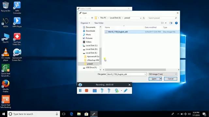The image size is (209, 117).
Task: Open the pencil annotation tool in the recorder
Action: pos(125,90)
